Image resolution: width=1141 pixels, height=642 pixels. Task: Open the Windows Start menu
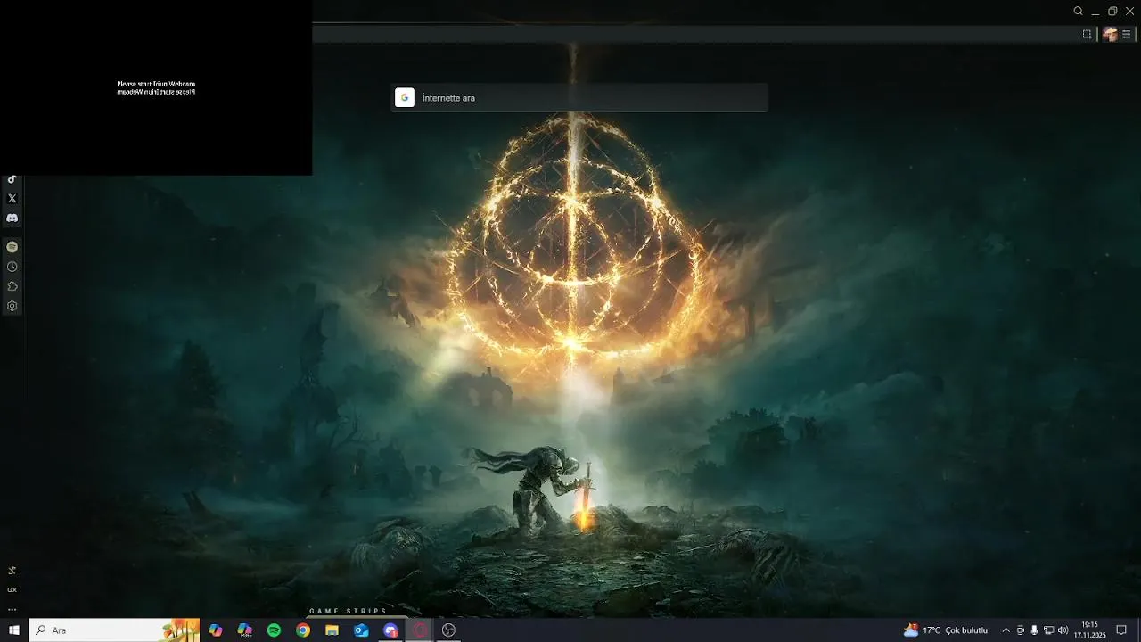coord(14,630)
